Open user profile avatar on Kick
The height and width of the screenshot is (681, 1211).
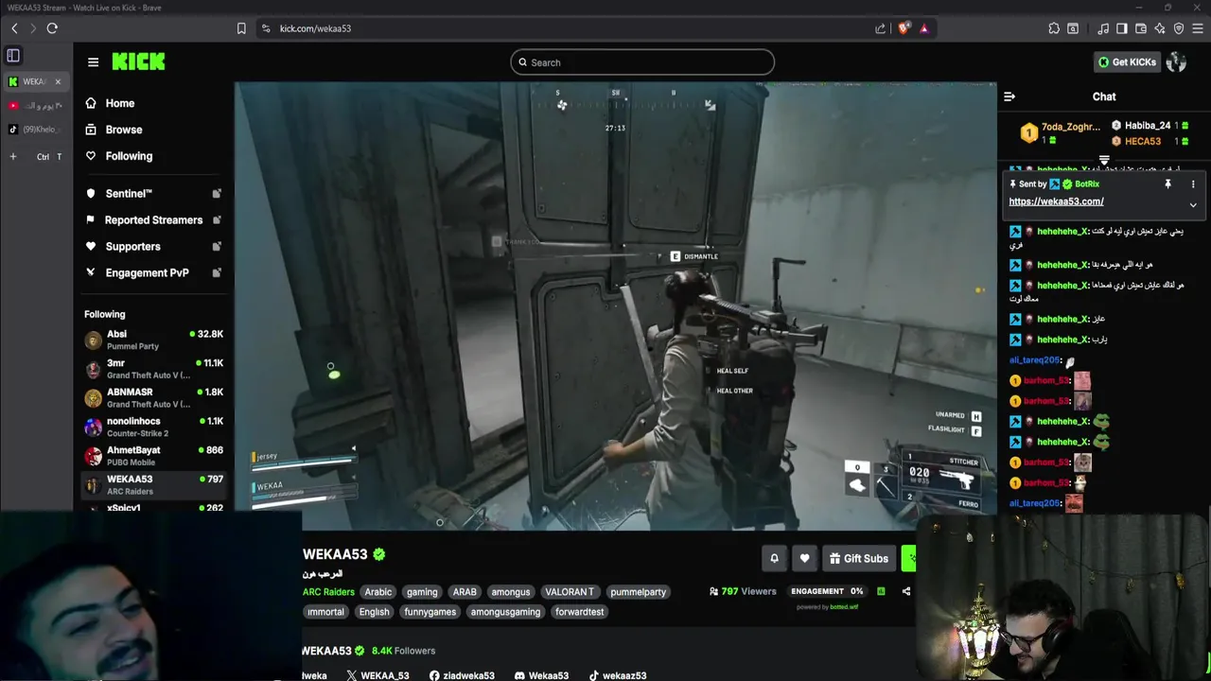pyautogui.click(x=1176, y=62)
